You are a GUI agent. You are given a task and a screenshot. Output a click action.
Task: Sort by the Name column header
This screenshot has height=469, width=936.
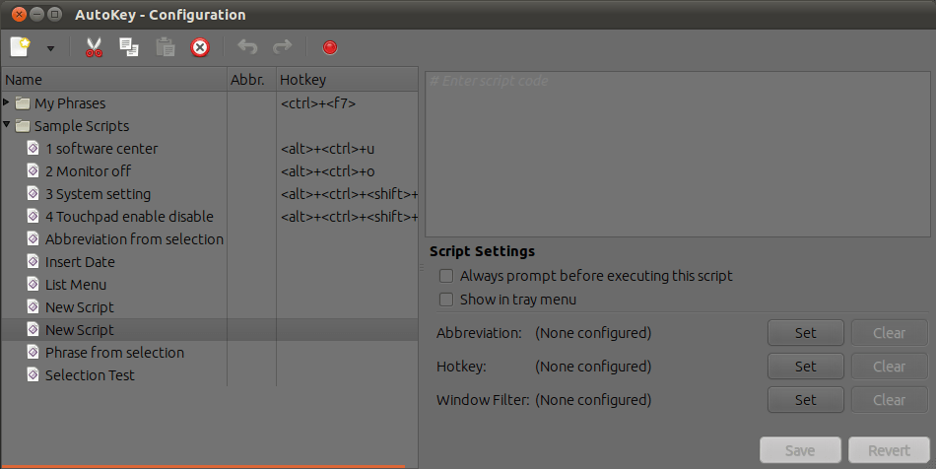114,80
